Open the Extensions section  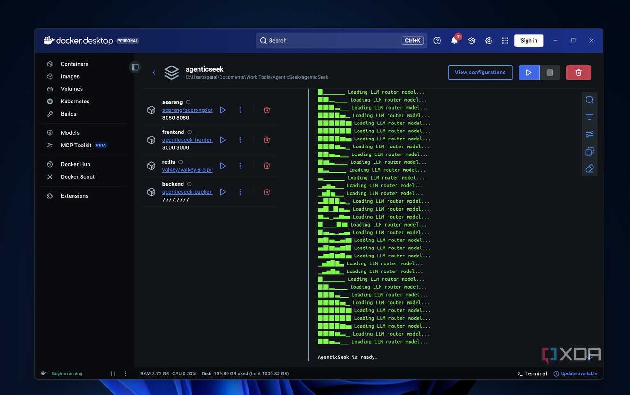(x=74, y=196)
